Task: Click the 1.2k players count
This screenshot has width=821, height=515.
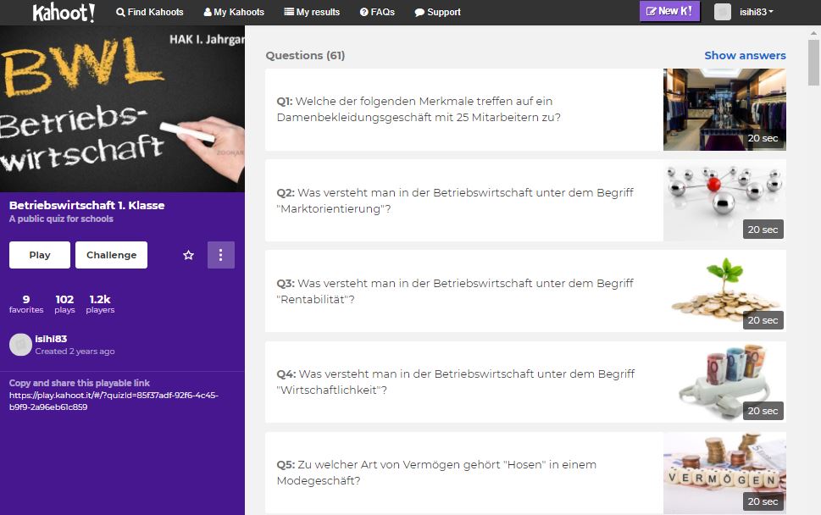Action: tap(100, 303)
